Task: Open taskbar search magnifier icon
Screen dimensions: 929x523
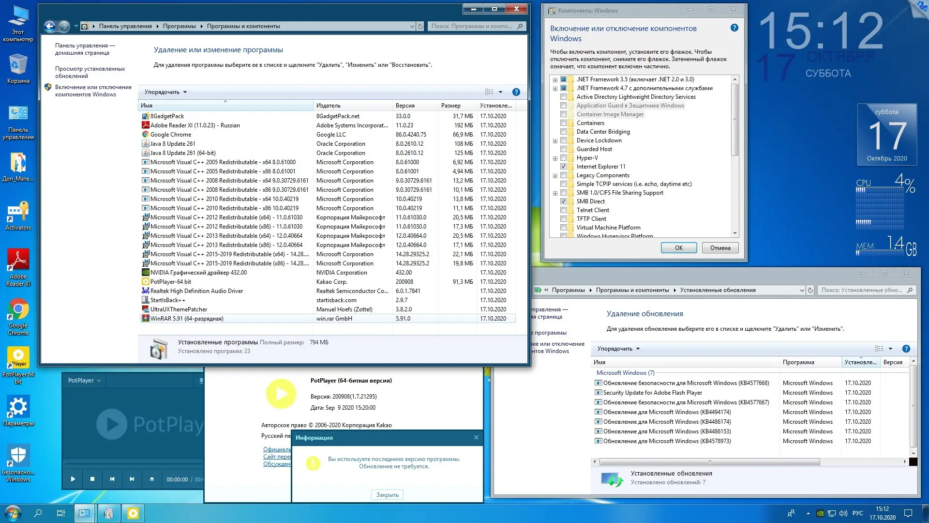Action: click(x=38, y=513)
